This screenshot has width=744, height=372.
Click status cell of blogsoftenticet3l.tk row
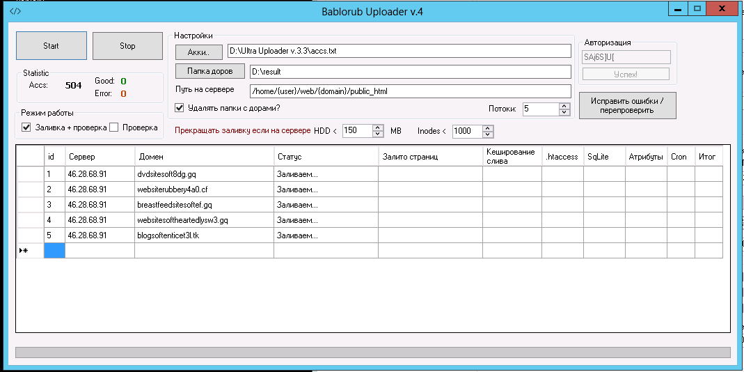click(326, 235)
